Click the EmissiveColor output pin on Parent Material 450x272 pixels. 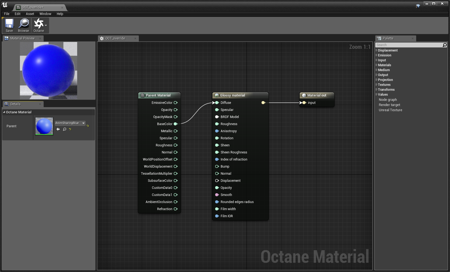click(x=176, y=103)
